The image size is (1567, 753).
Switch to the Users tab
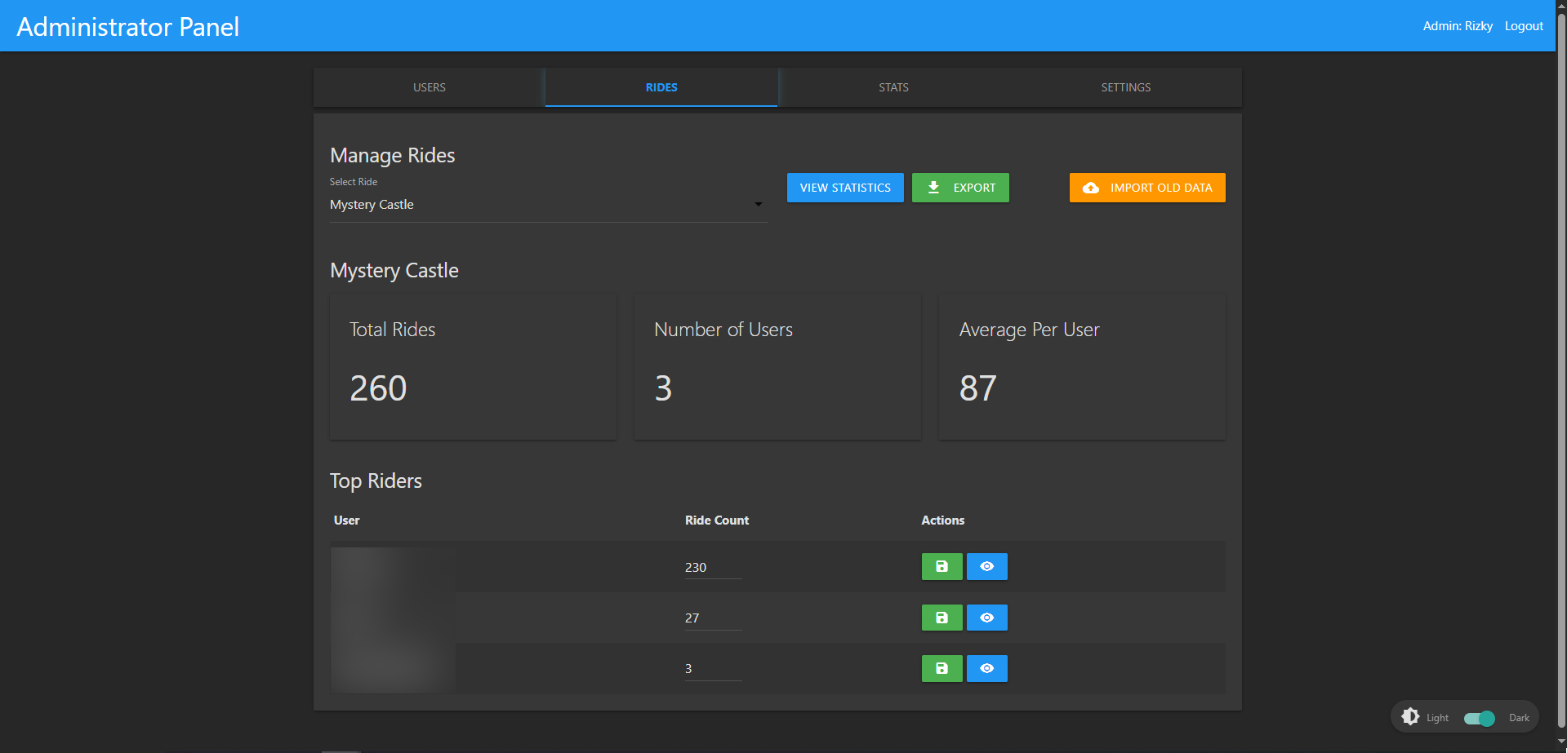point(429,87)
